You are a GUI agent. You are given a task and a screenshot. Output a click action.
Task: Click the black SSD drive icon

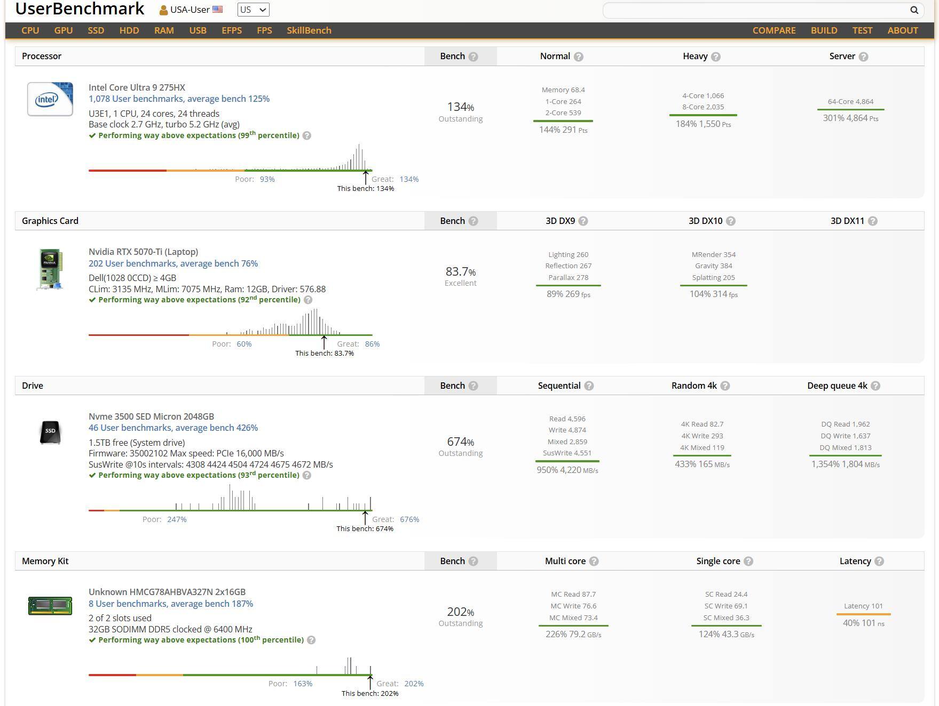point(50,432)
